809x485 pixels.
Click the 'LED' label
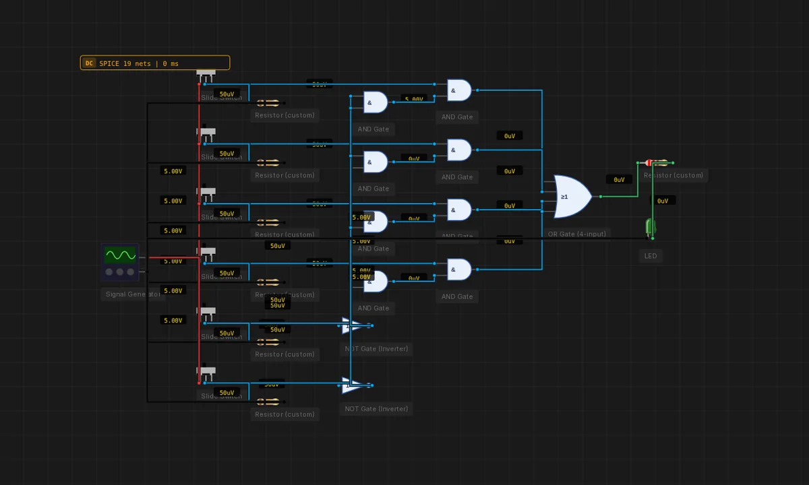(x=650, y=256)
